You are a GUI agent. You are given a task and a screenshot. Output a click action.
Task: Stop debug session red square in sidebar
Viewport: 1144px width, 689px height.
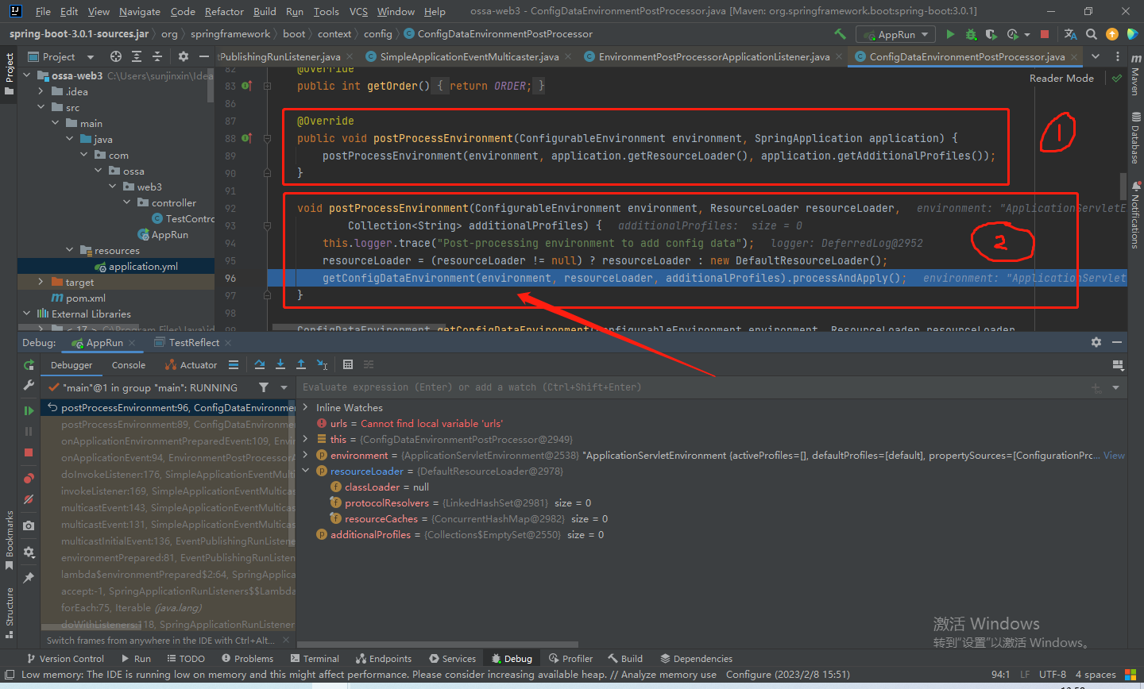pos(29,452)
